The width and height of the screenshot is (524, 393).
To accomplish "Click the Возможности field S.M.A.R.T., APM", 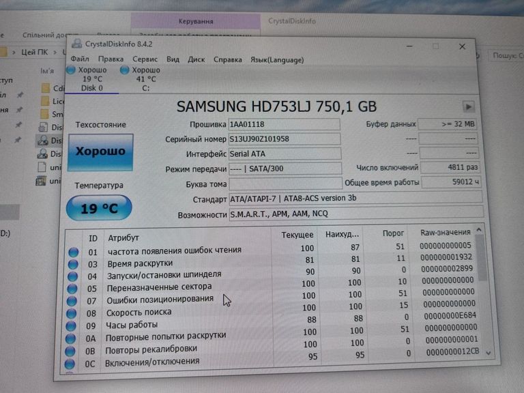I will pos(356,214).
